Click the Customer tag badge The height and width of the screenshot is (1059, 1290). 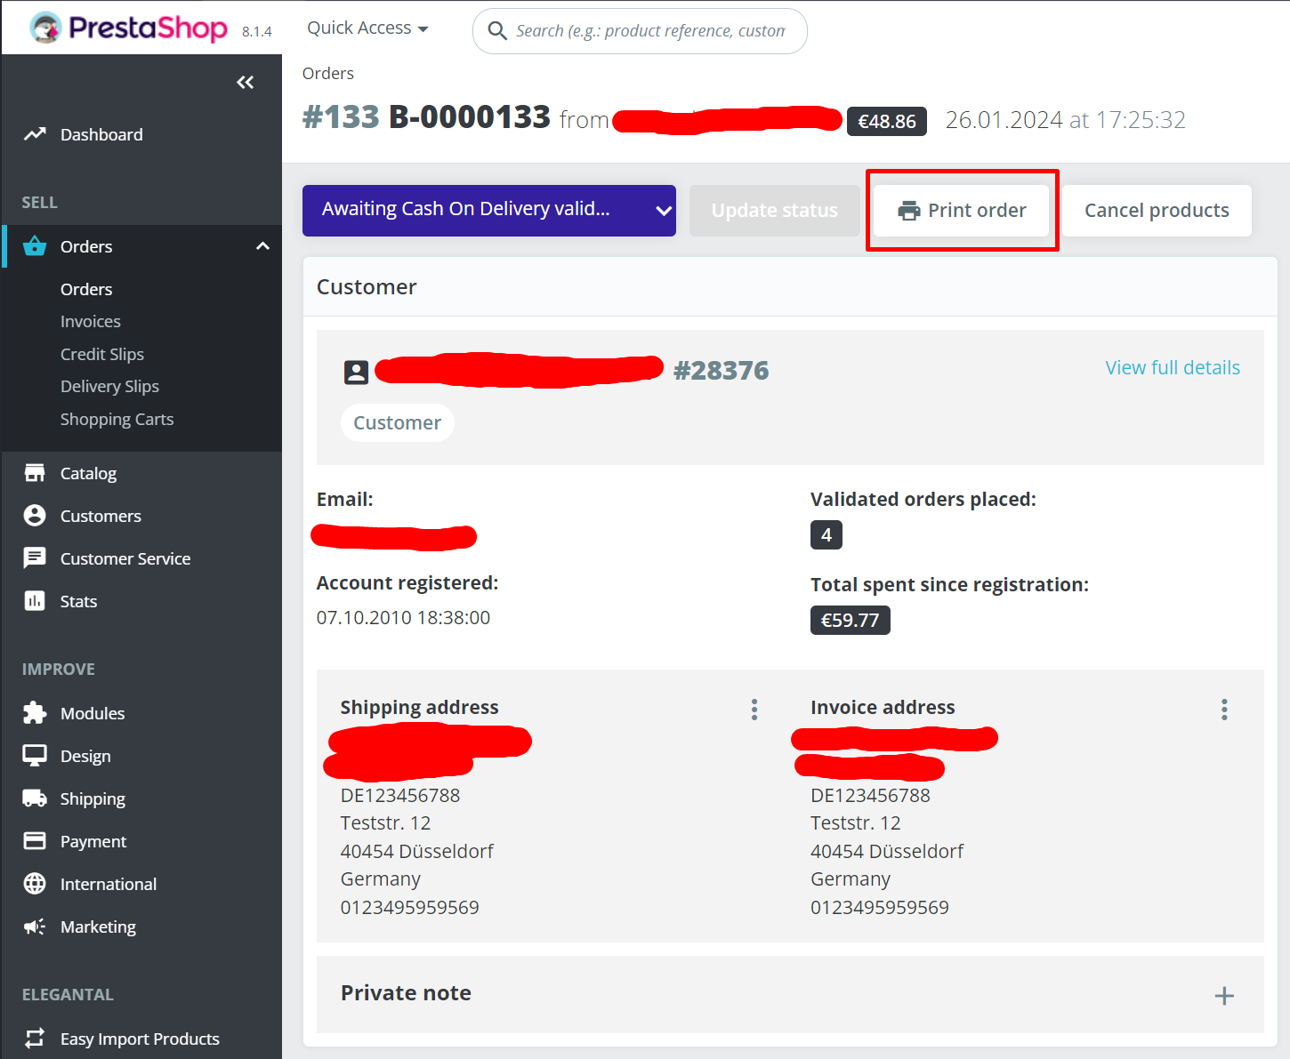tap(398, 422)
